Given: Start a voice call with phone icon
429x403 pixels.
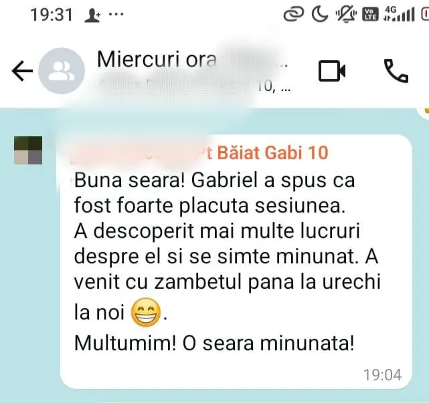Looking at the screenshot, I should pos(396,71).
